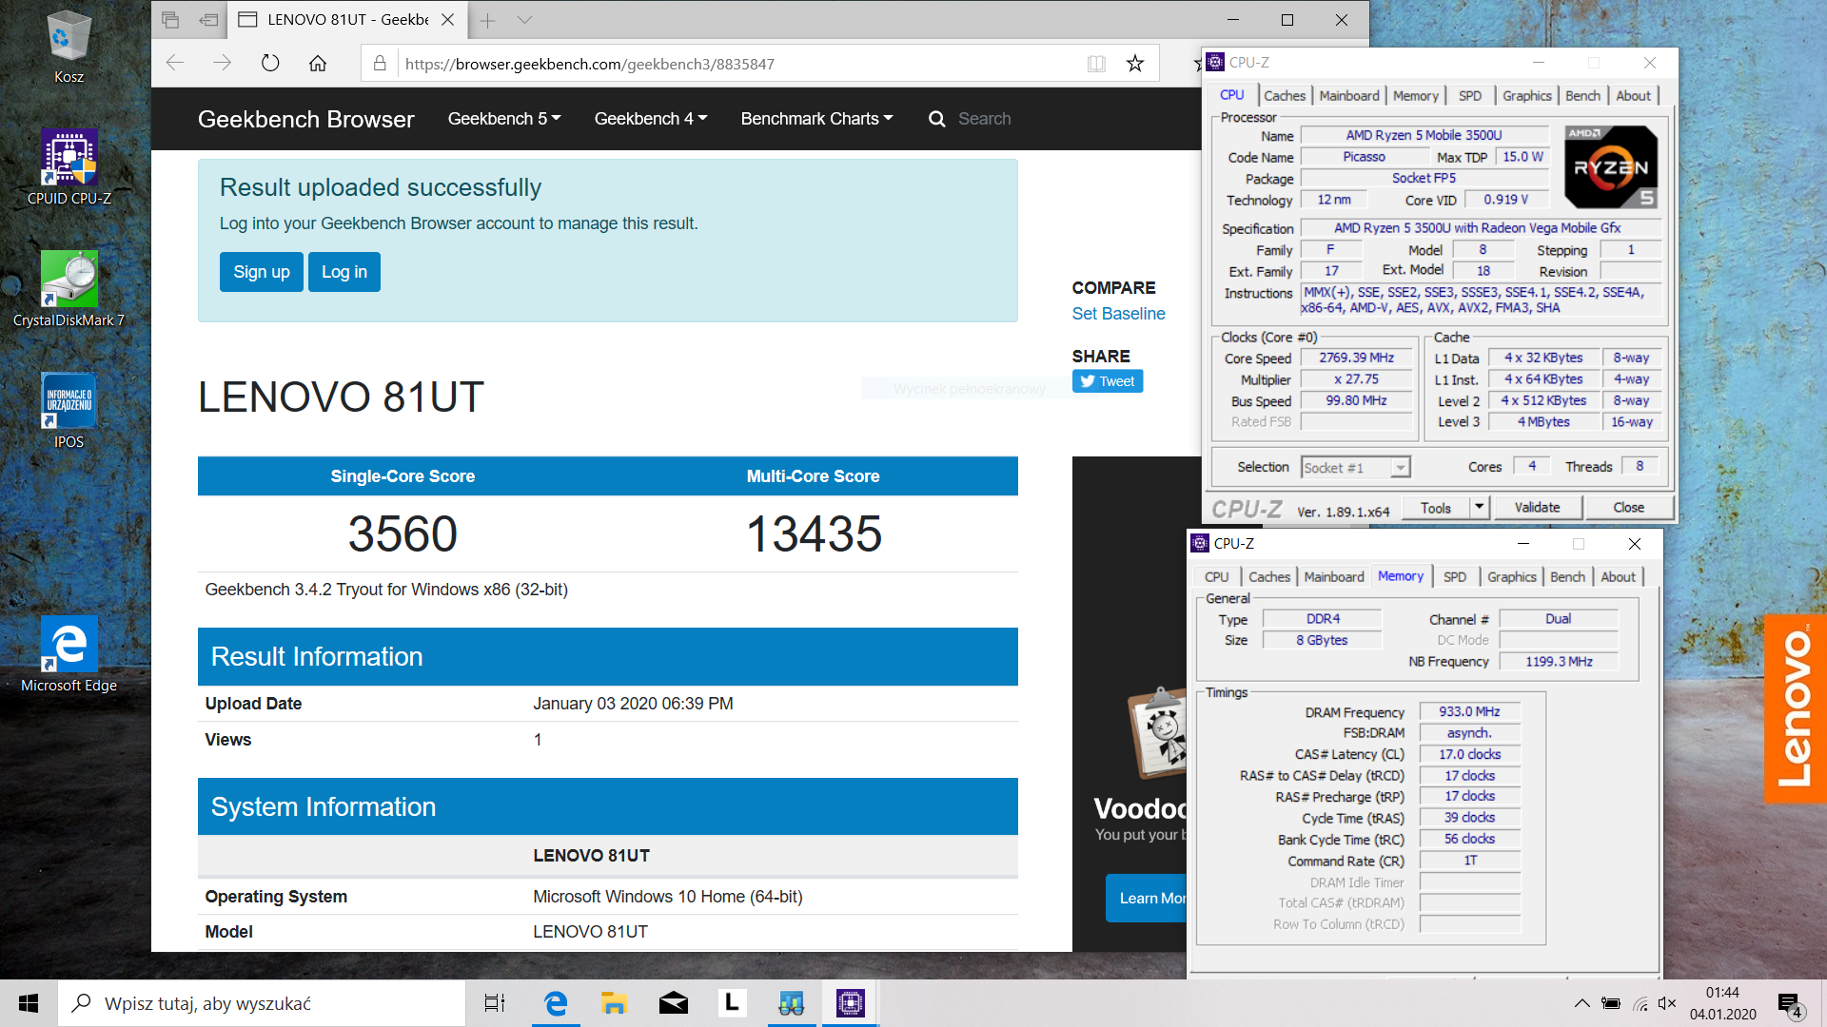
Task: Open the Kosz recycle bin desktop icon
Action: 69,48
